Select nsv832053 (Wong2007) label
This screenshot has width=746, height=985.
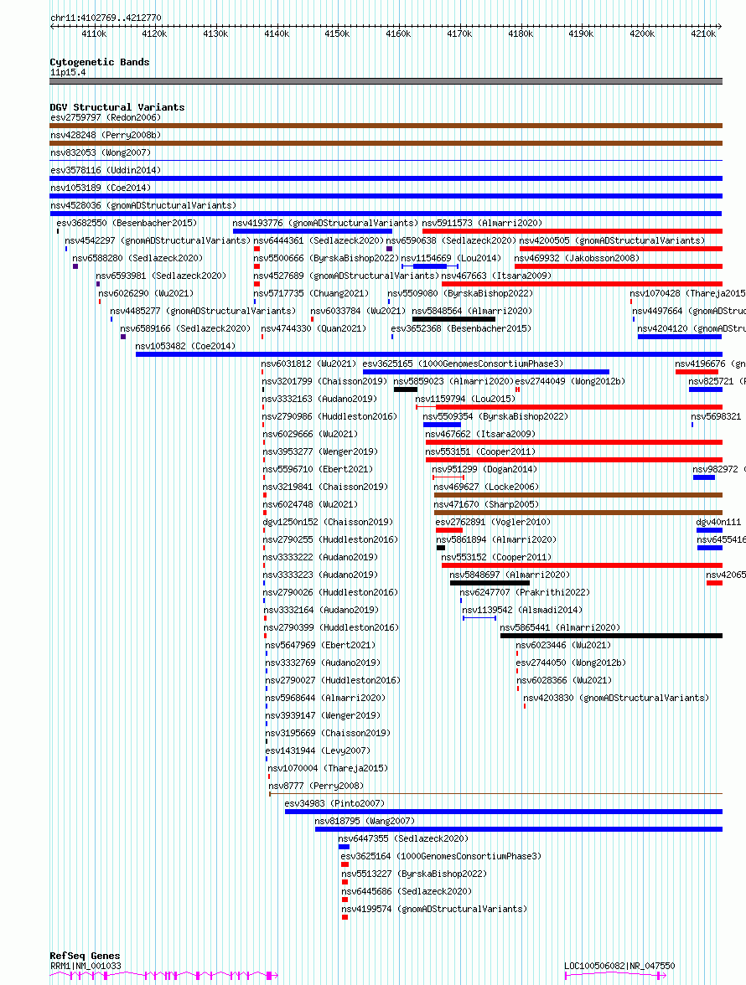point(101,152)
